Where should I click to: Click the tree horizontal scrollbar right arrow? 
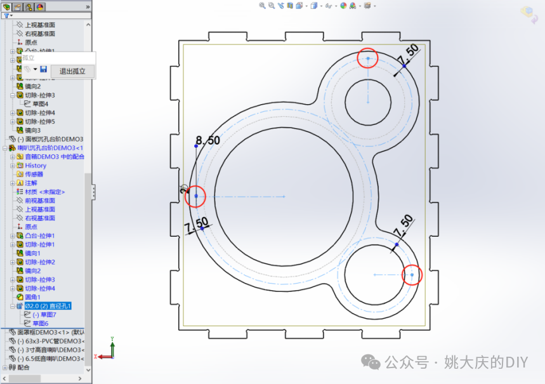pyautogui.click(x=81, y=378)
